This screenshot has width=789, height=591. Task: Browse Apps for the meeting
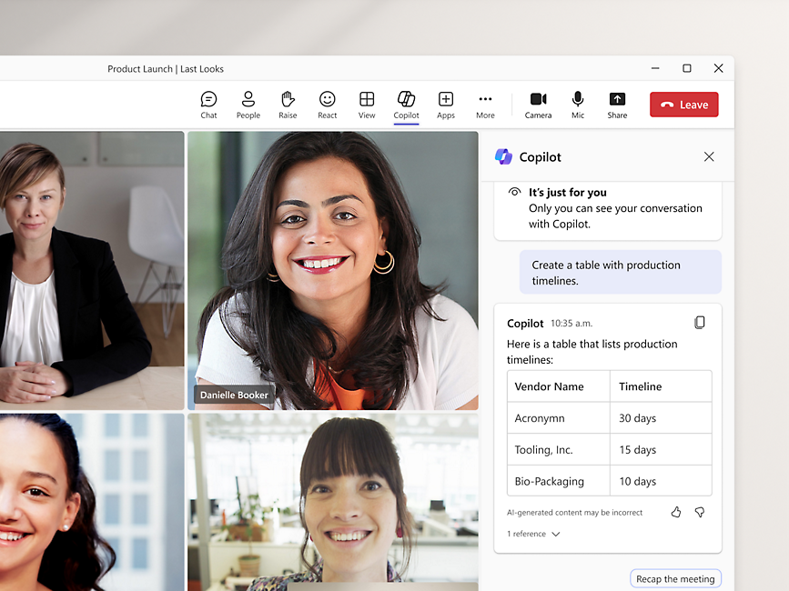coord(446,104)
